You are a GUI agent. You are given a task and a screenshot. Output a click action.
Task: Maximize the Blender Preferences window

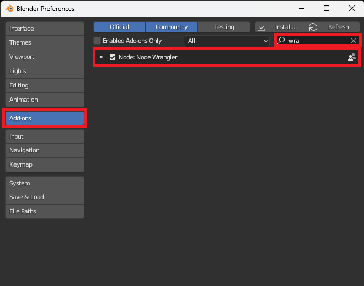[326, 8]
